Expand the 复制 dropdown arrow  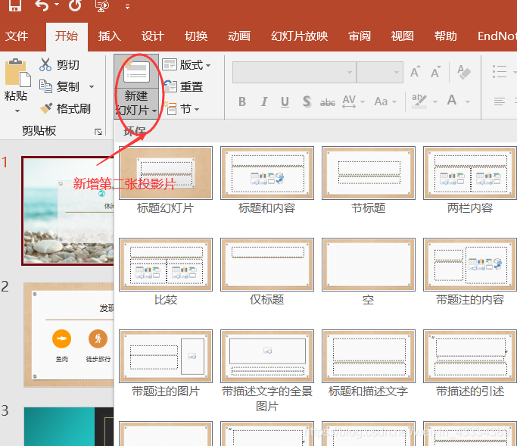(x=92, y=87)
